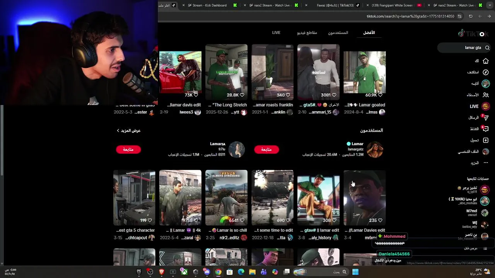This screenshot has height=278, width=495.
Task: Follow the Lamar (lamargatz) account
Action: 266,149
